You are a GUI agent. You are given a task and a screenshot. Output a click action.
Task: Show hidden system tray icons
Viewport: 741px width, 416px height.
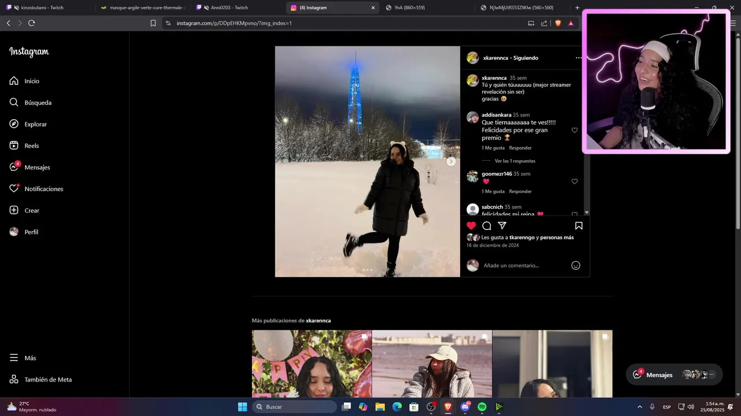tap(640, 407)
